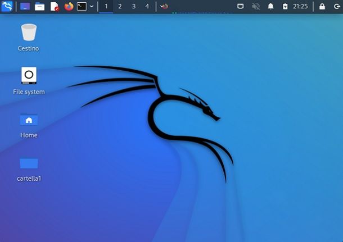Launch Firefox browser from the top panel
The width and height of the screenshot is (343, 242).
69,7
